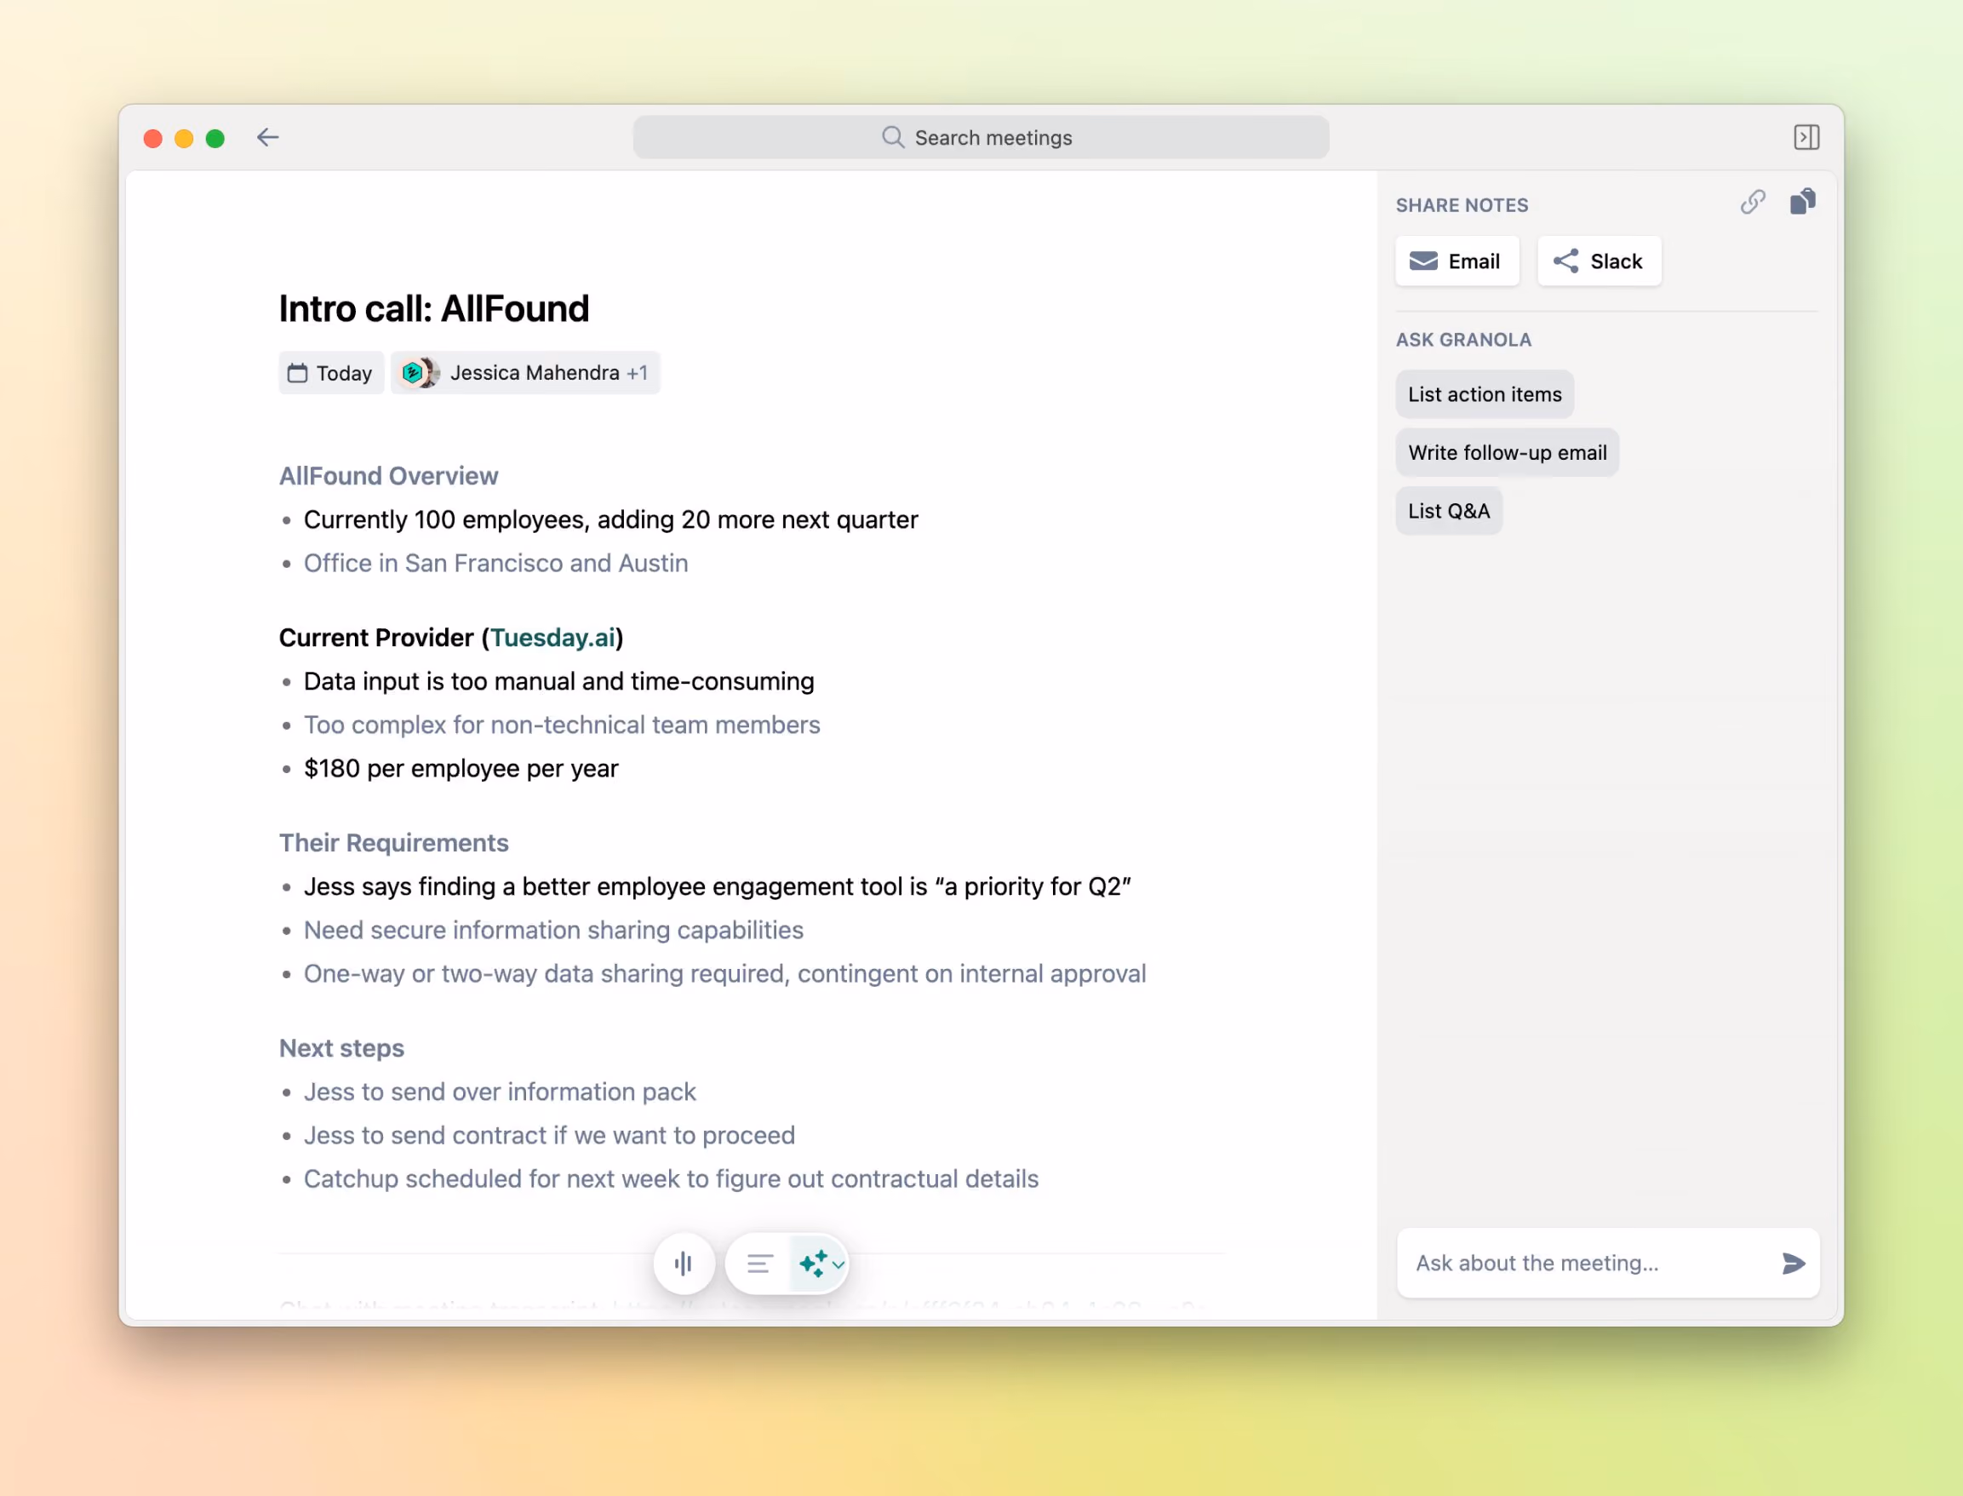Image resolution: width=1963 pixels, height=1496 pixels.
Task: Open the chevron dropdown beside the sparkle icon
Action: click(838, 1264)
